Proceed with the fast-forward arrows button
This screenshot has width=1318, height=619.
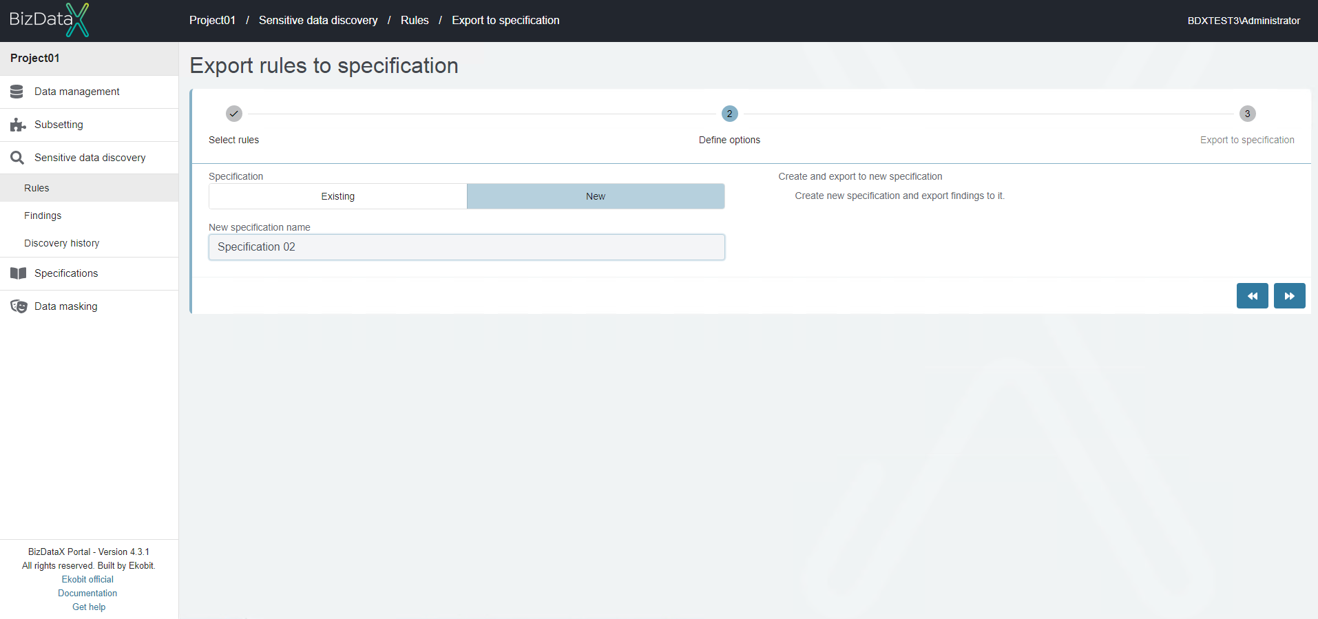1289,296
